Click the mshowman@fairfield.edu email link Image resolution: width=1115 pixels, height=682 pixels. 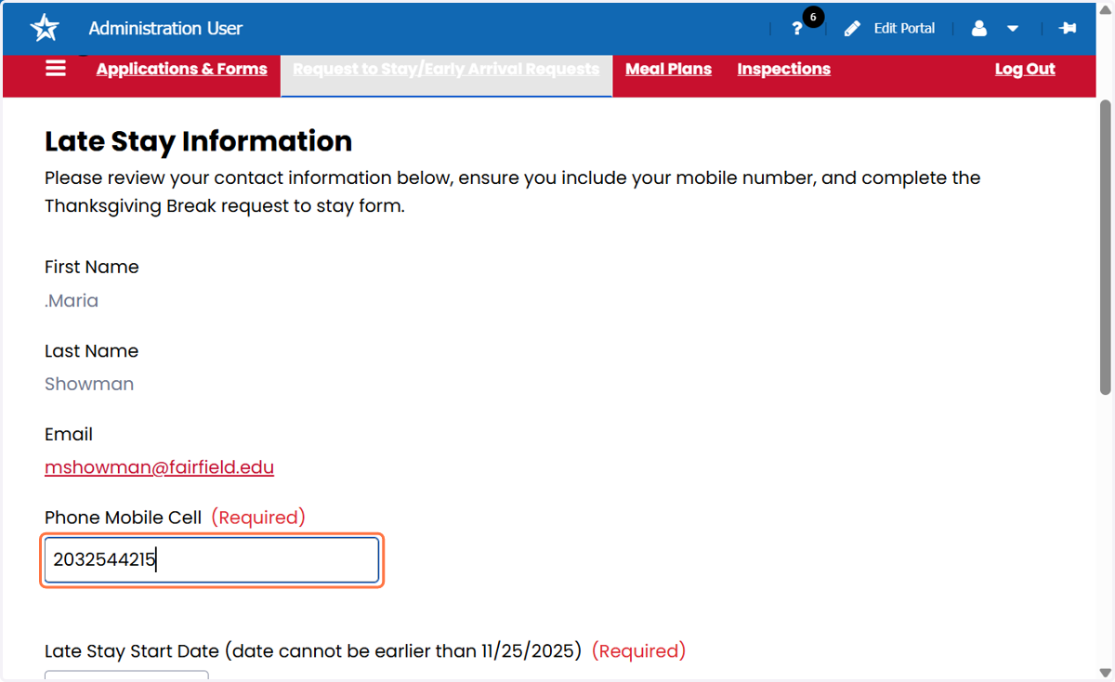click(159, 467)
